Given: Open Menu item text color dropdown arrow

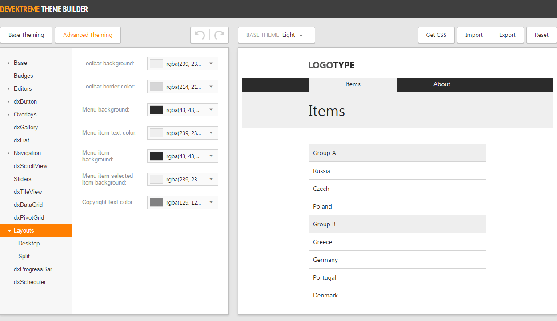Looking at the screenshot, I should [211, 133].
